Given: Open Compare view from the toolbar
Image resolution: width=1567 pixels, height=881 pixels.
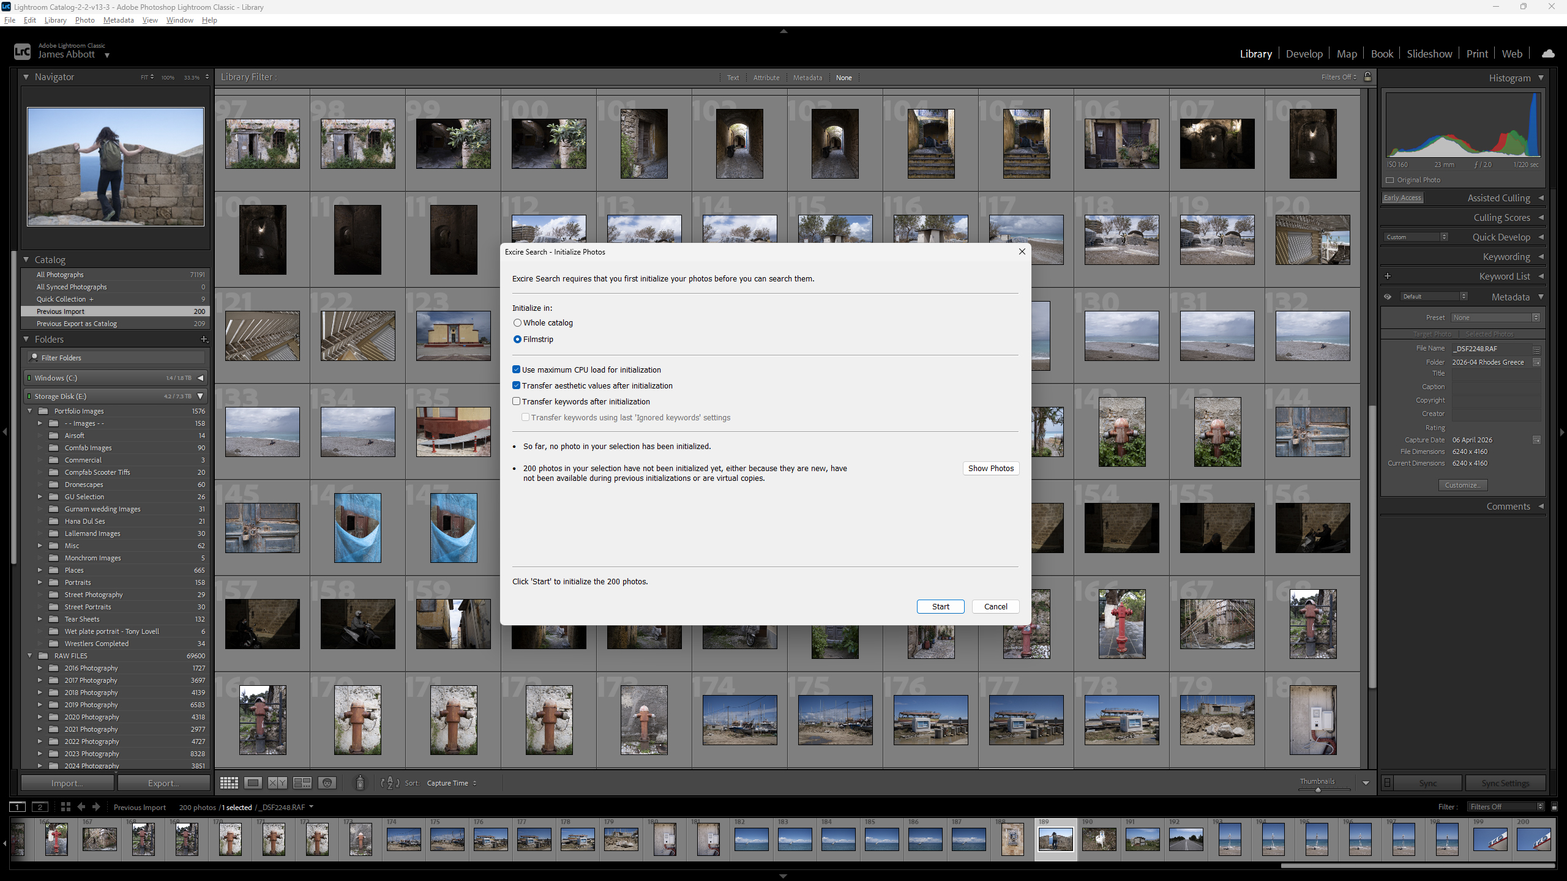Looking at the screenshot, I should (x=277, y=782).
